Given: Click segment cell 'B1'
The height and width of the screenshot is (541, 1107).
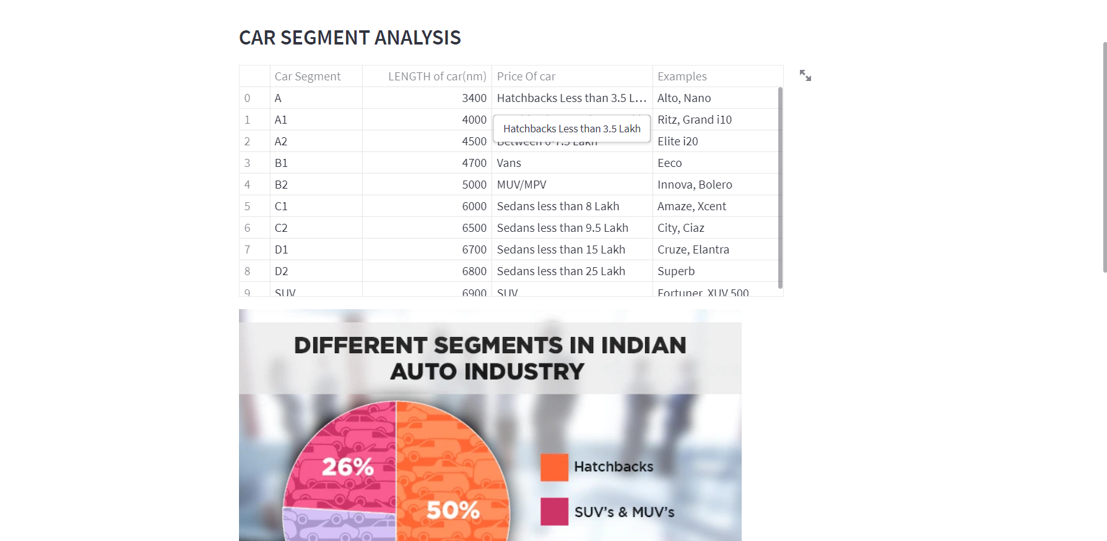Looking at the screenshot, I should point(316,163).
